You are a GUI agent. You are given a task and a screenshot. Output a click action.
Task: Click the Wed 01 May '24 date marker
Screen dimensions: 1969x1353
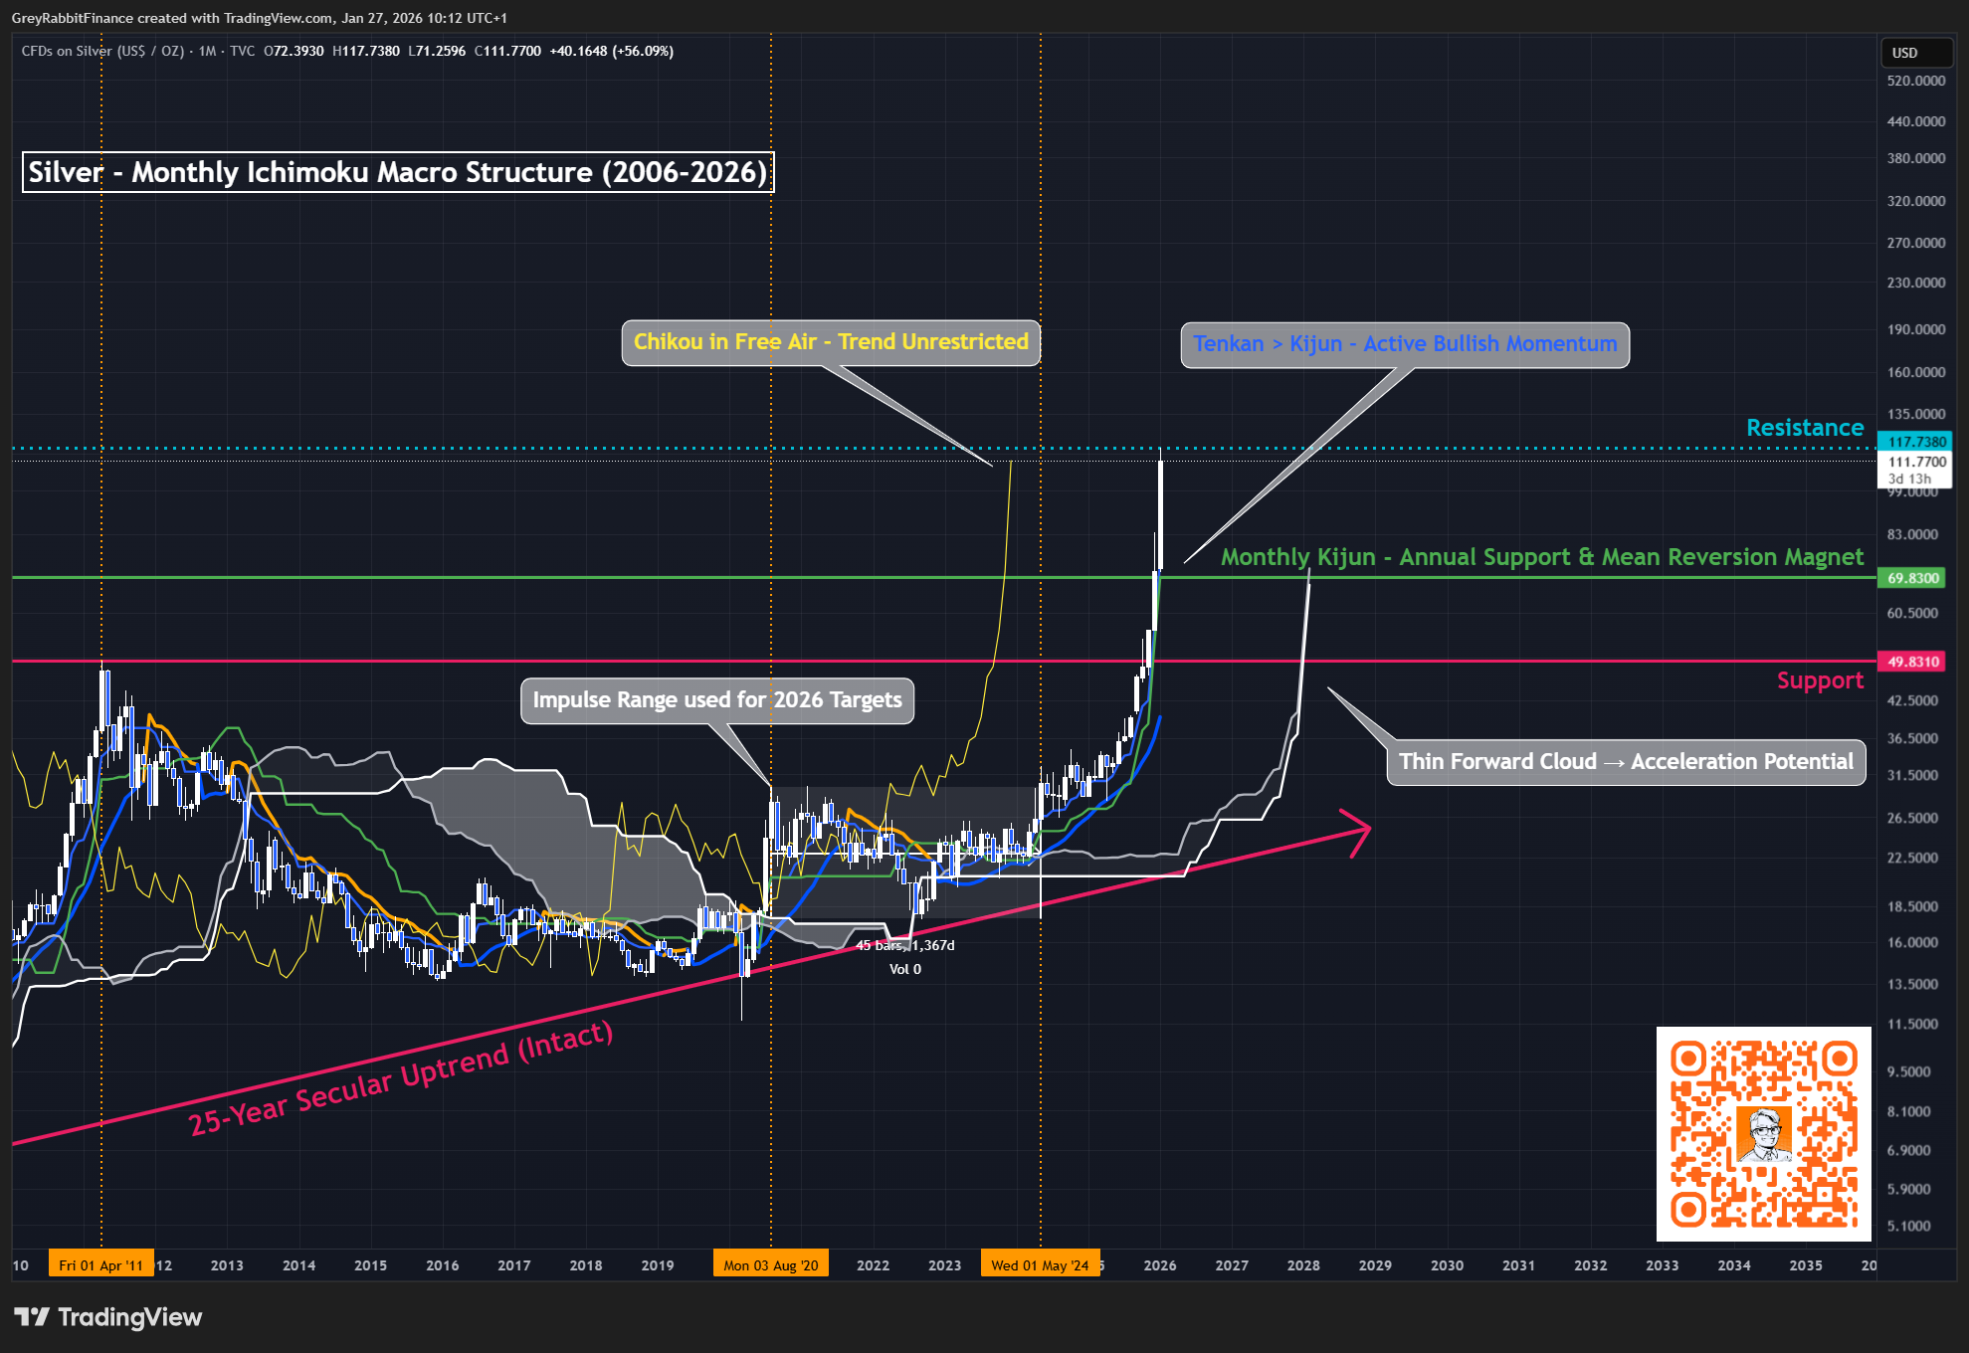tap(1040, 1265)
